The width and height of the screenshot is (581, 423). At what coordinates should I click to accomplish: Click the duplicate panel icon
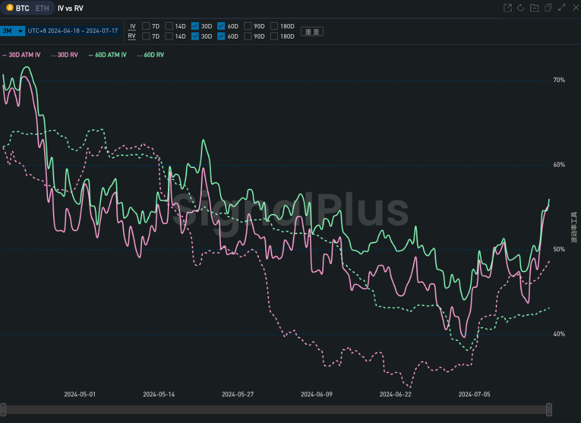click(x=548, y=8)
